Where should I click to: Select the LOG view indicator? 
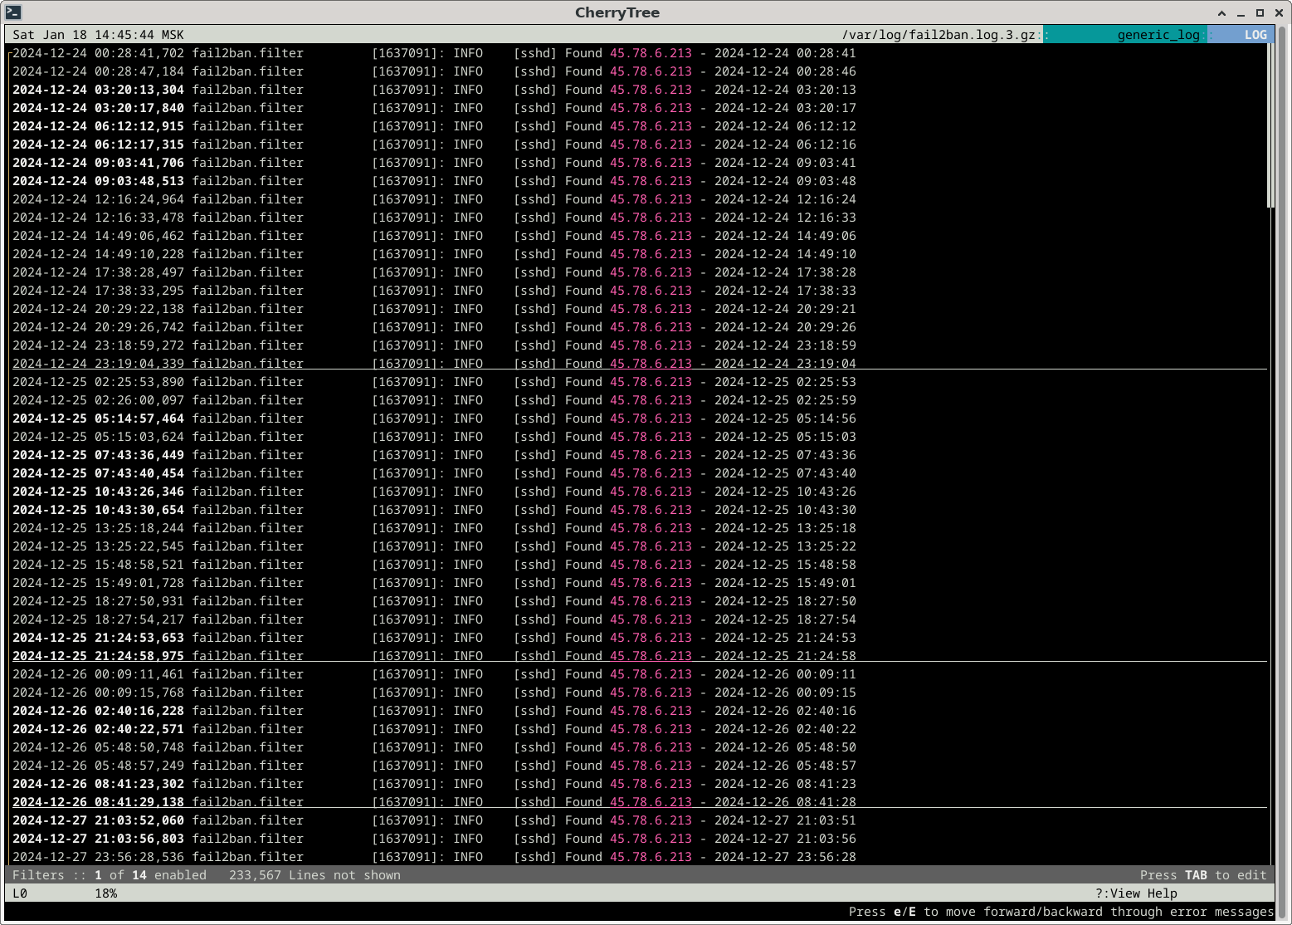(x=1255, y=35)
